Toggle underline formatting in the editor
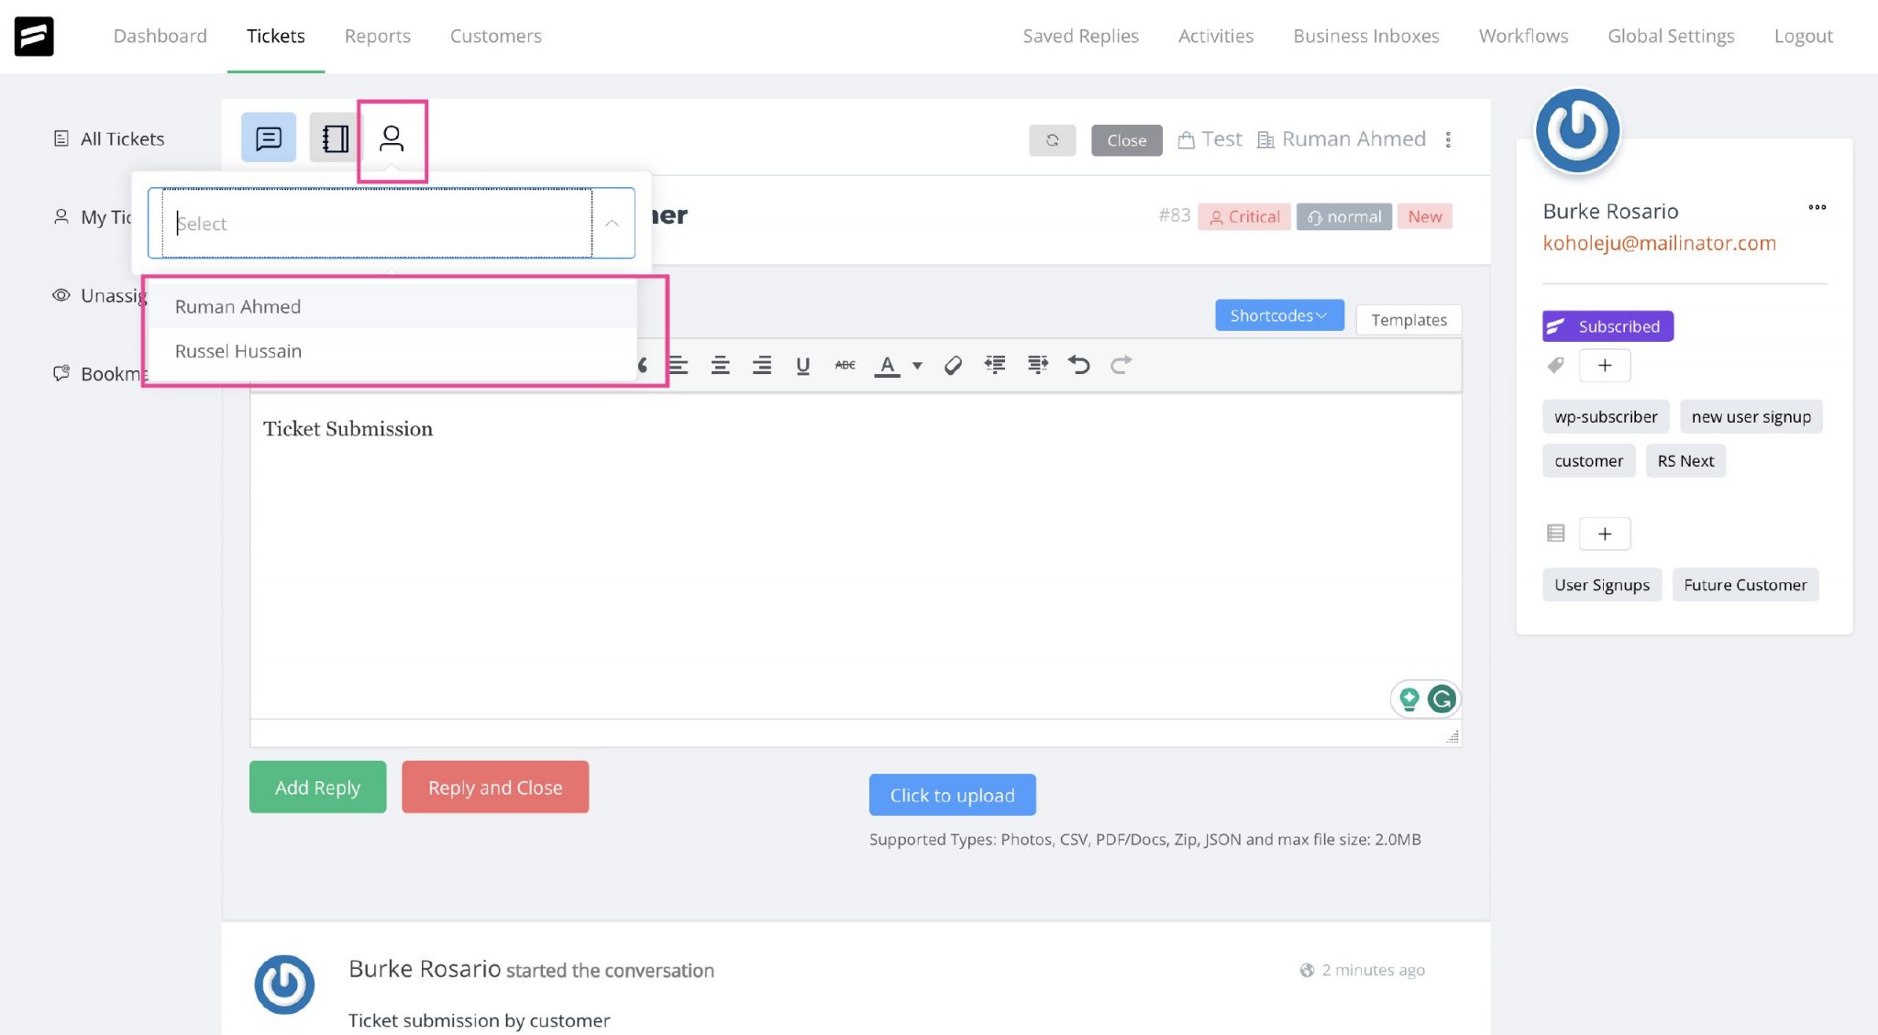Image resolution: width=1878 pixels, height=1035 pixels. click(803, 364)
